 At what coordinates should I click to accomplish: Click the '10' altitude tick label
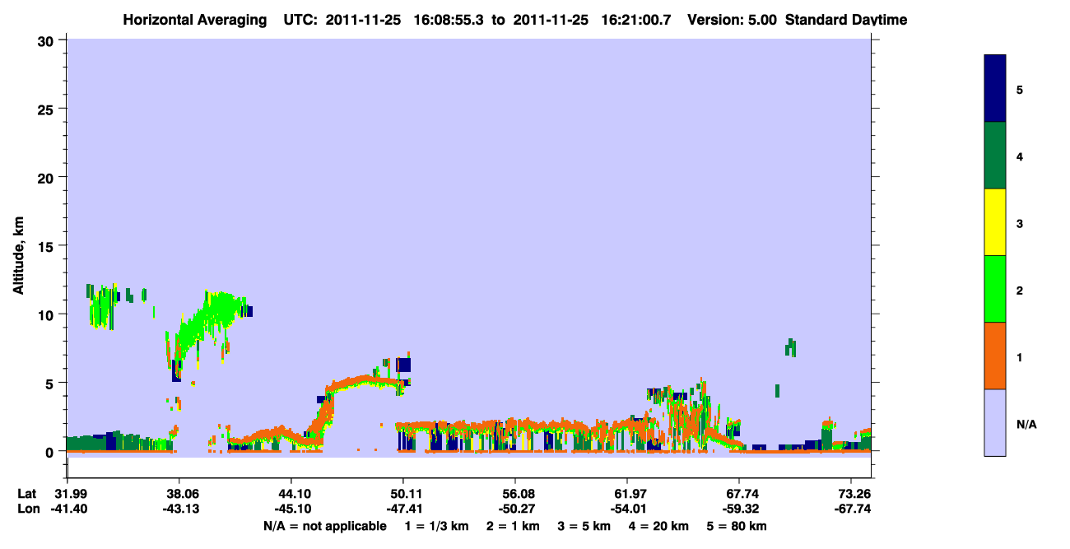point(48,314)
